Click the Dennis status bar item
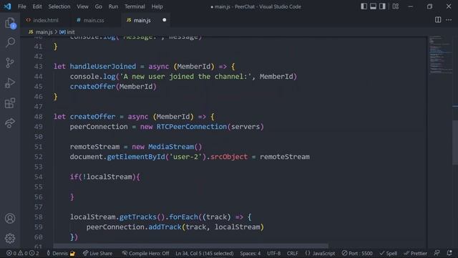Screen dimensions: 458x258 pyautogui.click(x=61, y=253)
